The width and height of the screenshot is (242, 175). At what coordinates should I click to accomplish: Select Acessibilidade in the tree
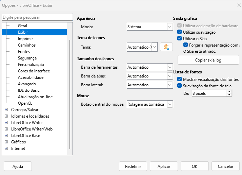pyautogui.click(x=31, y=77)
